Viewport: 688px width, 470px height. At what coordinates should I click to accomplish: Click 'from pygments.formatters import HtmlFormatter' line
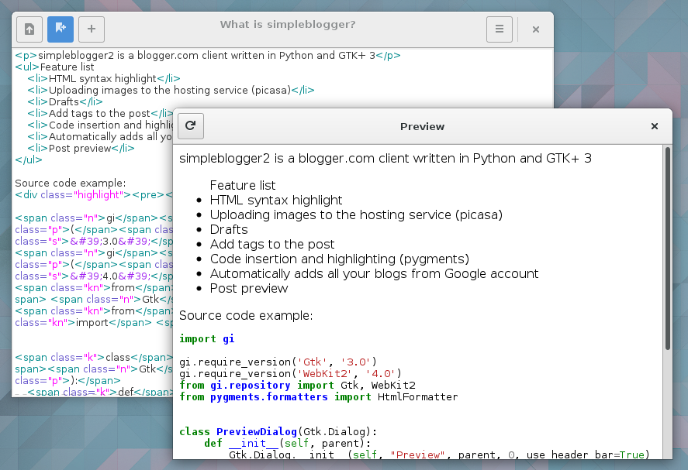pyautogui.click(x=318, y=397)
